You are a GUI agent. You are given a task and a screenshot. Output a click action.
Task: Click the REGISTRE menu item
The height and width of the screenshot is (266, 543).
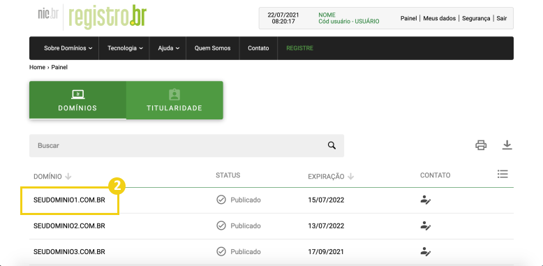coord(299,48)
